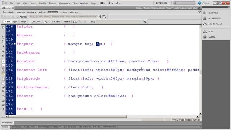
Task: Click Indent Code icon in coding toolbar
Action: (3, 101)
